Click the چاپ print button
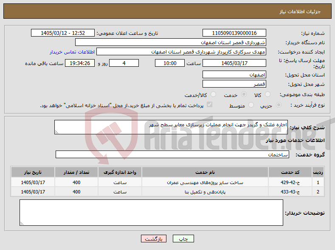335x250 pixels. pyautogui.click(x=183, y=239)
